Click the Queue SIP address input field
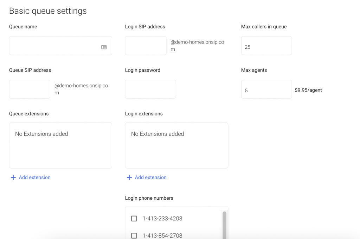360x239 pixels. 30,89
